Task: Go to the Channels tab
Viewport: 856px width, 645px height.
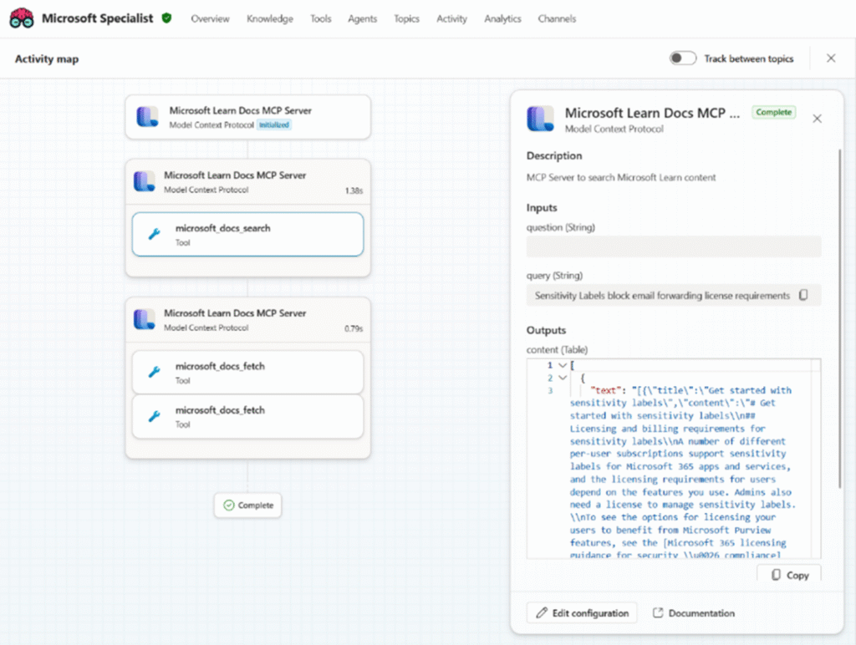Action: tap(556, 18)
